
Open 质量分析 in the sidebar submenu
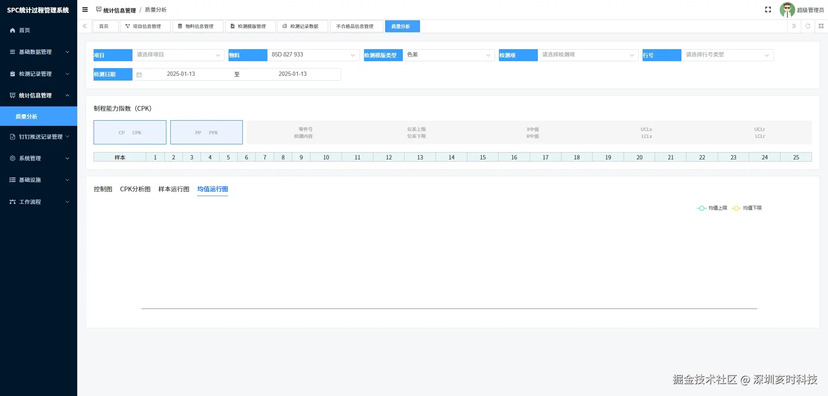coord(39,116)
